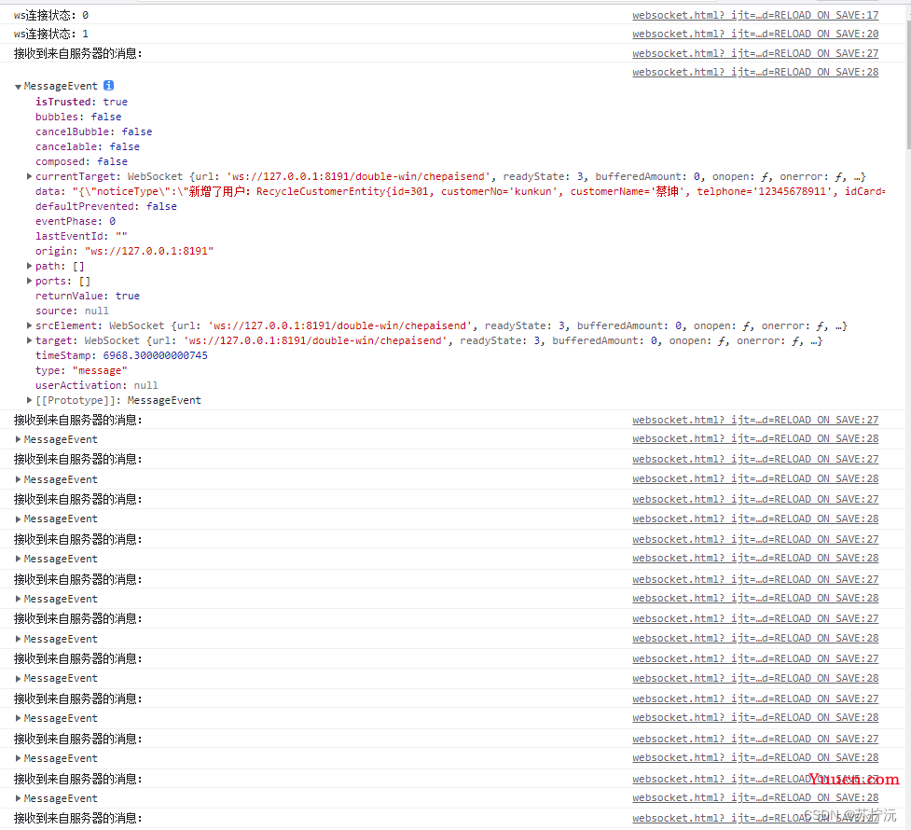The width and height of the screenshot is (911, 830).
Task: Expand the path array property
Action: 29,266
